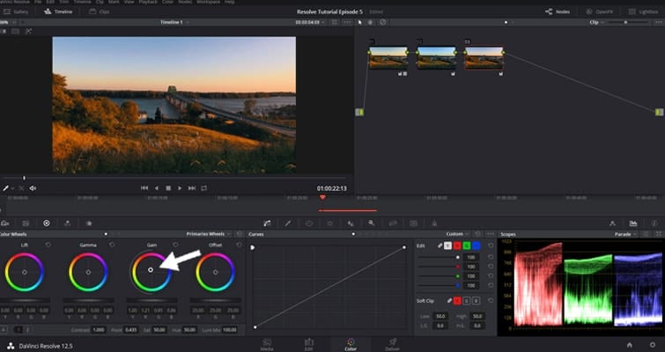Viewport: 665px width, 352px height.
Task: Toggle the Clips thumbnail panel
Action: tap(100, 11)
